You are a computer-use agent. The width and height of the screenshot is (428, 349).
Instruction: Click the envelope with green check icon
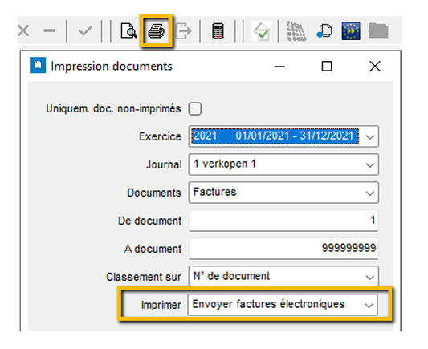click(262, 31)
